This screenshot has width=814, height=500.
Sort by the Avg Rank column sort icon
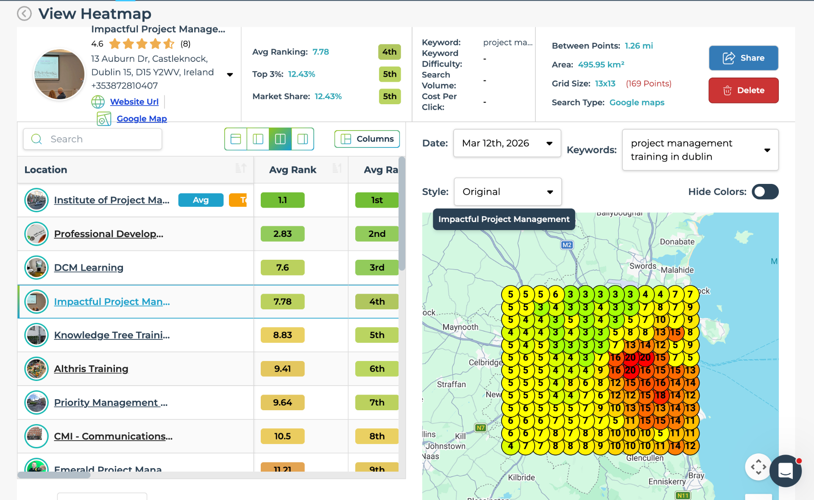point(337,169)
